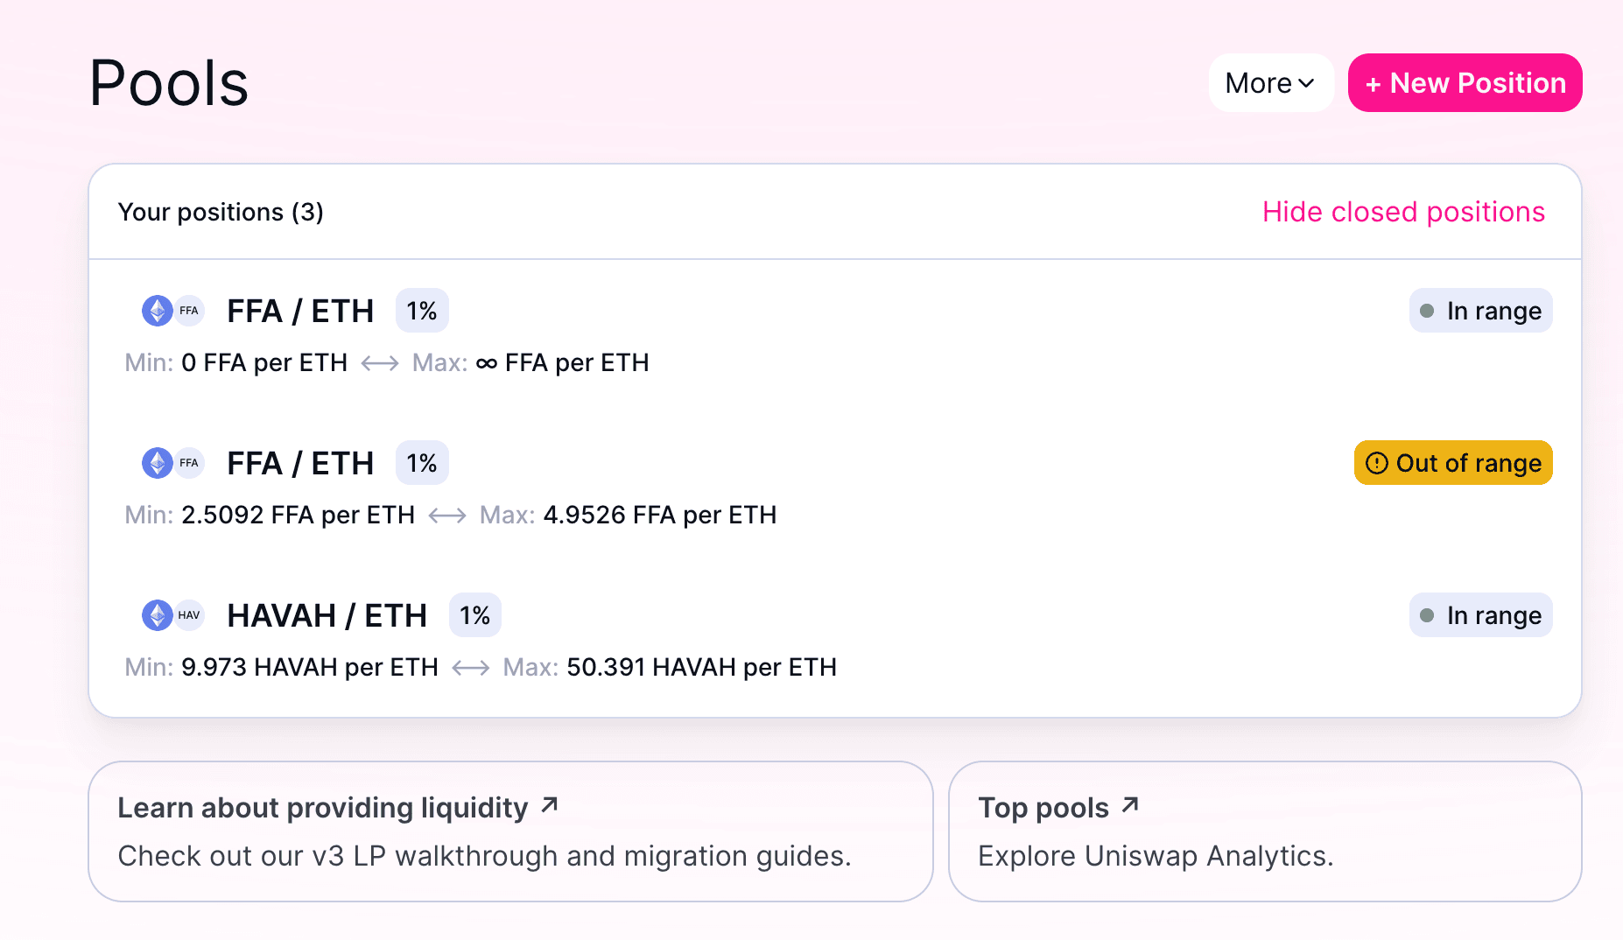Open the HAVAH / ETH position
This screenshot has height=940, width=1623.
pyautogui.click(x=327, y=615)
